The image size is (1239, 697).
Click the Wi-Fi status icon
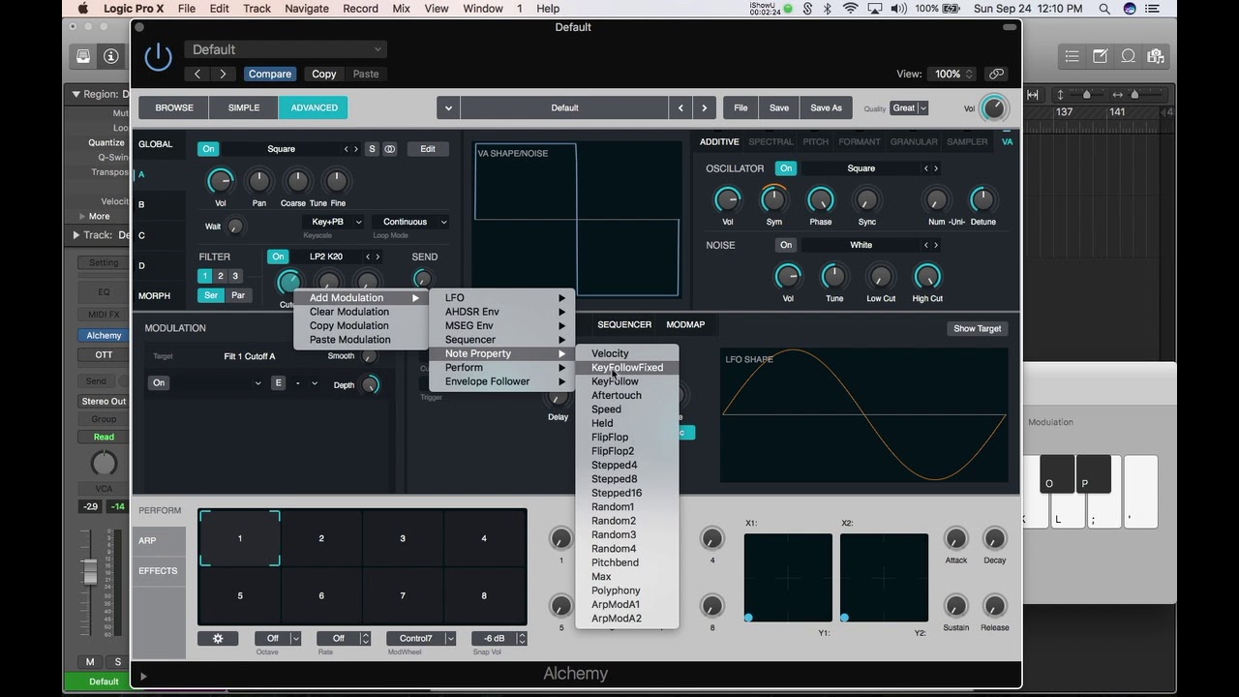pos(851,9)
